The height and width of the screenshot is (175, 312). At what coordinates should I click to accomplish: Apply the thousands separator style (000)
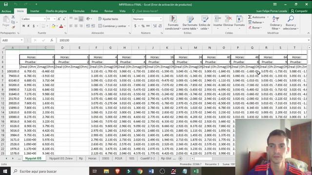(148, 26)
